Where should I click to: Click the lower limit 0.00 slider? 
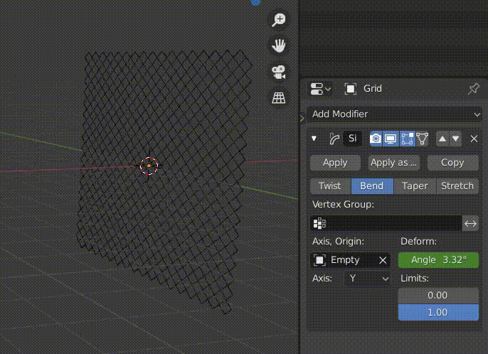point(438,295)
